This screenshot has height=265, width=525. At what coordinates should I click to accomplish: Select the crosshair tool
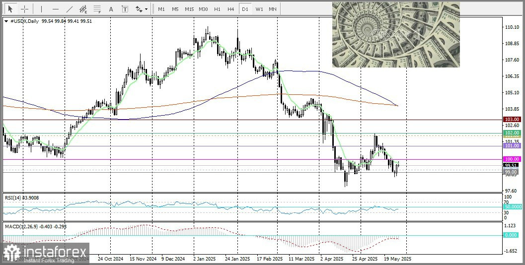25,9
